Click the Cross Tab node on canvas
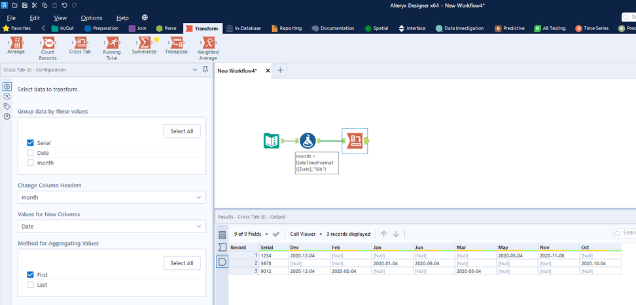Image resolution: width=636 pixels, height=305 pixels. click(355, 140)
